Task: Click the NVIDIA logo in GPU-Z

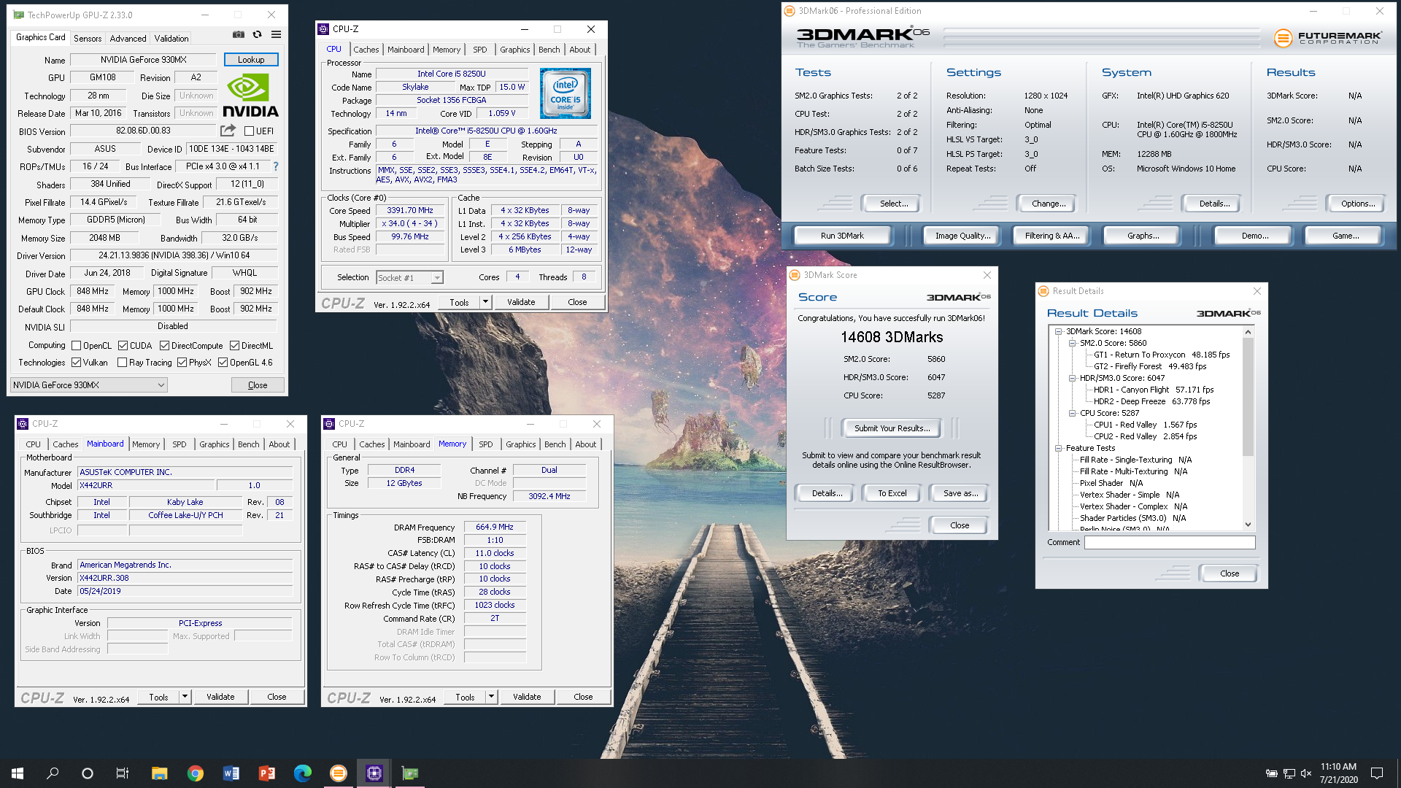Action: (250, 96)
